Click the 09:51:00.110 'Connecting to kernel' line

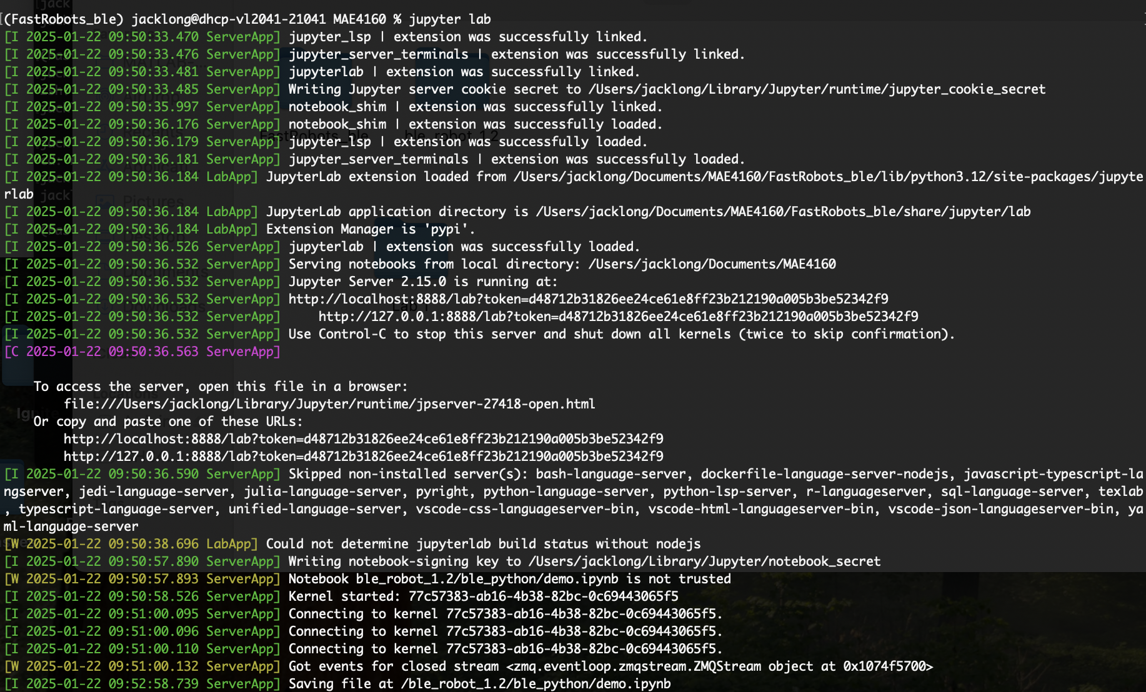tap(364, 649)
